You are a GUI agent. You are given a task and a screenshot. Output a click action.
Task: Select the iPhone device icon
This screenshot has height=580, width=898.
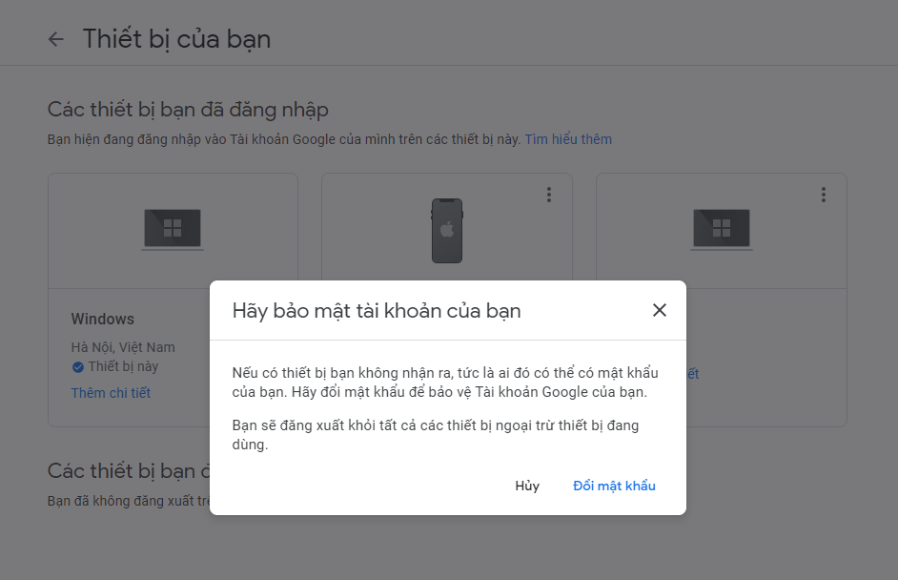tap(447, 231)
